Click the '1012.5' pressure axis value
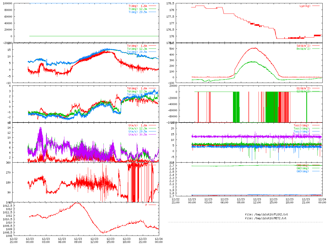 tap(7, 206)
